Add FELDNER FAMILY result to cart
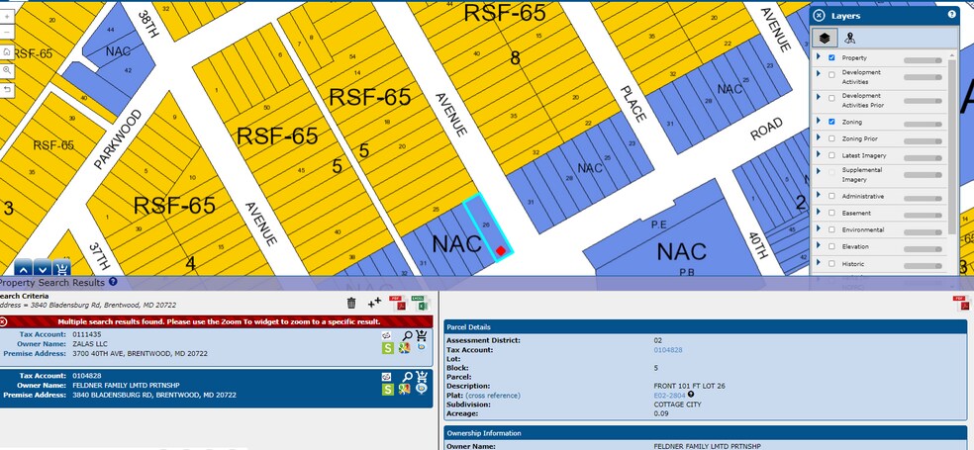The width and height of the screenshot is (974, 450). [x=421, y=376]
